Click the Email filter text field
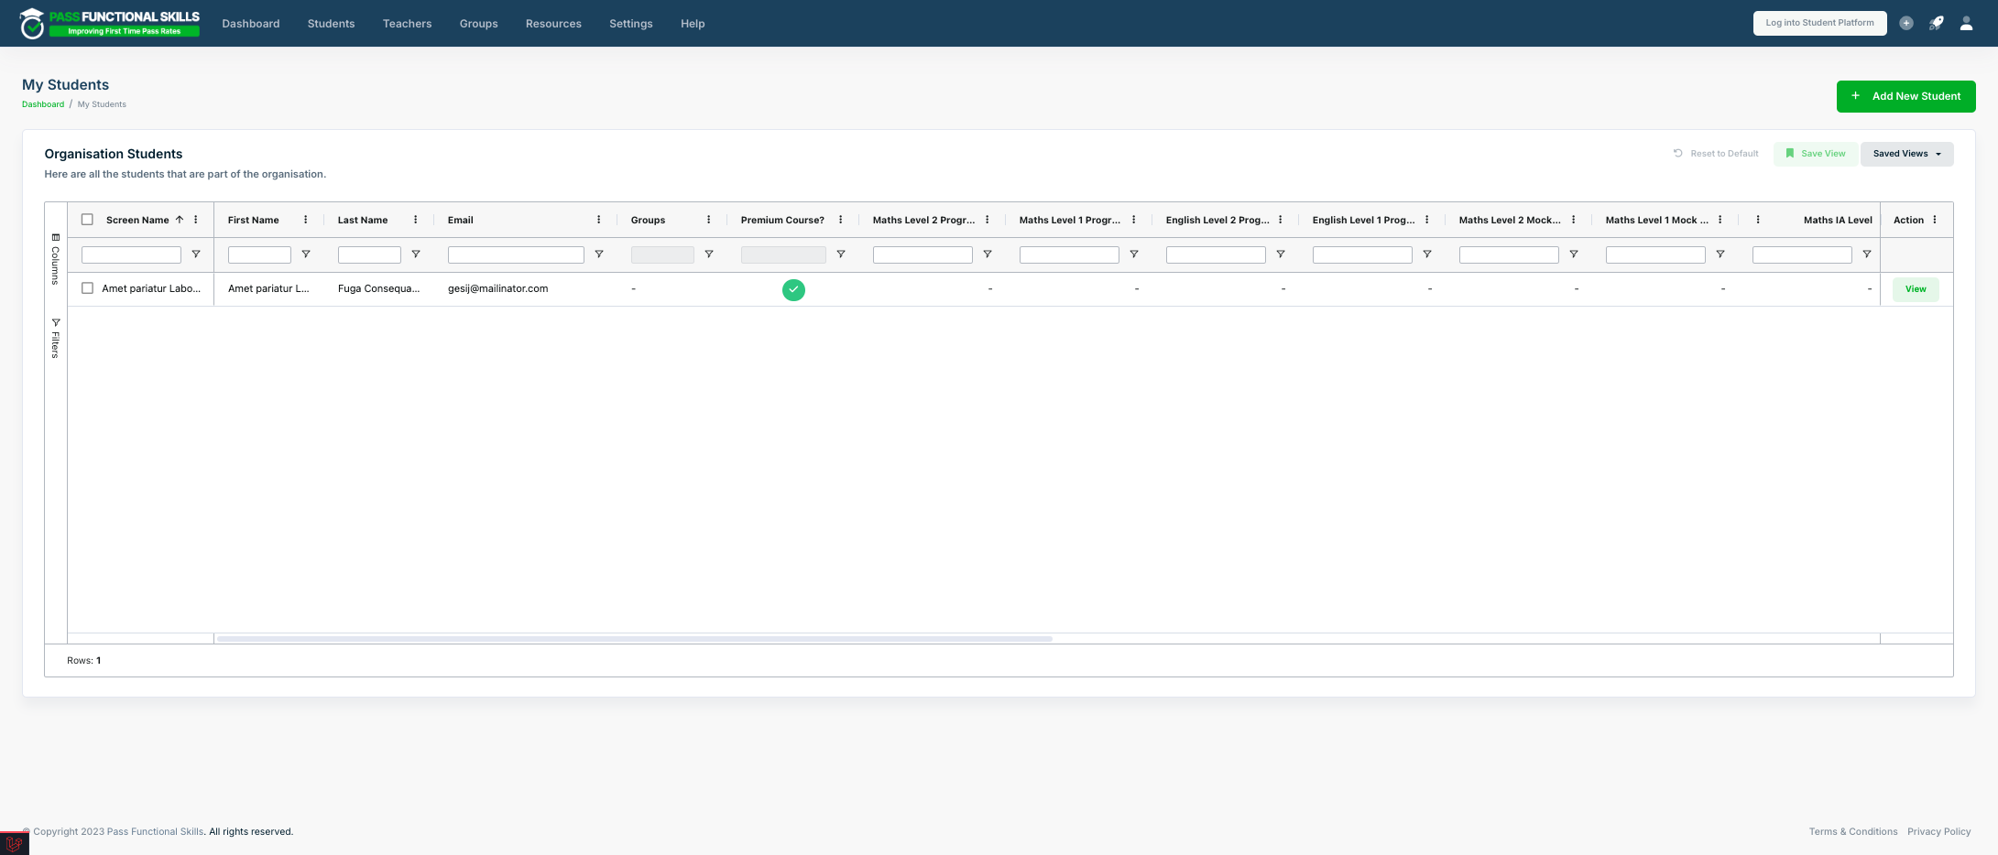Screen dimensions: 1998x855 pos(516,254)
